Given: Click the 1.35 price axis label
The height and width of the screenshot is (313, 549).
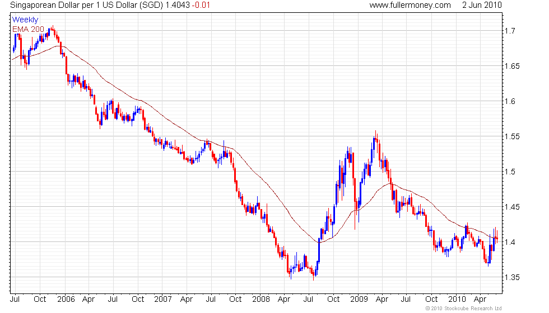Looking at the screenshot, I should click(512, 277).
